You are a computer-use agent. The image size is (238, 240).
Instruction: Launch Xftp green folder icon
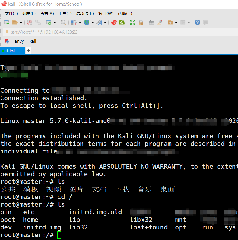coord(122,23)
